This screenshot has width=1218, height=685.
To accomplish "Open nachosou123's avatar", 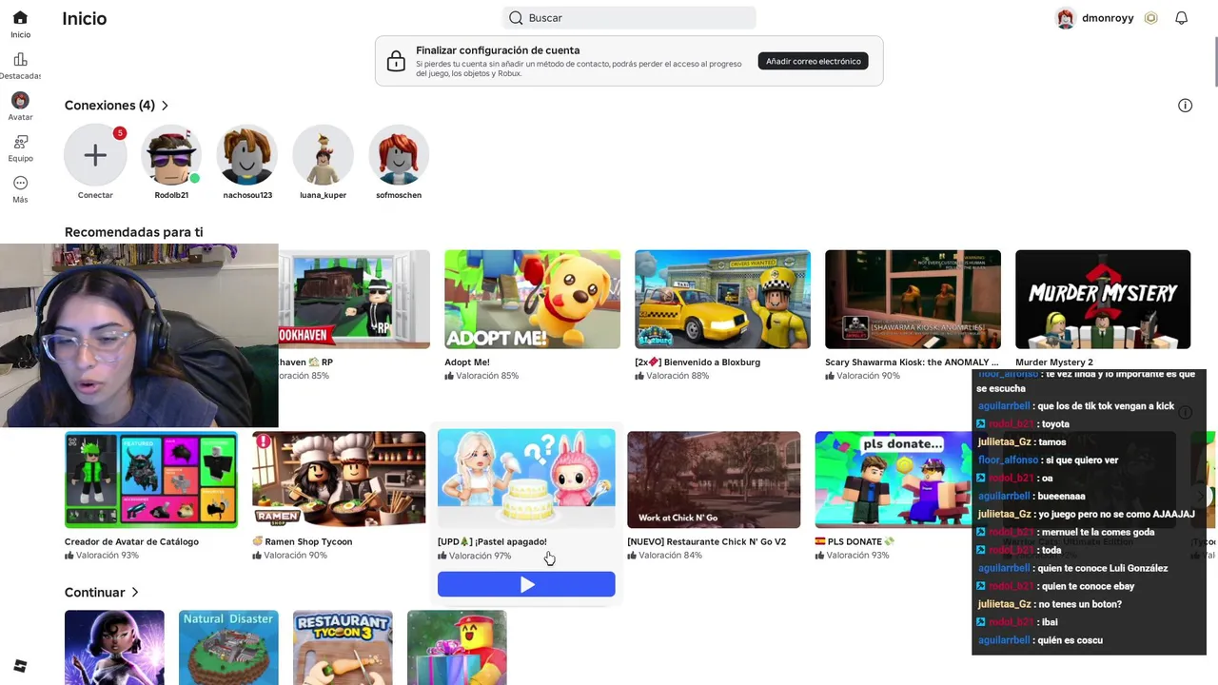I will (247, 154).
